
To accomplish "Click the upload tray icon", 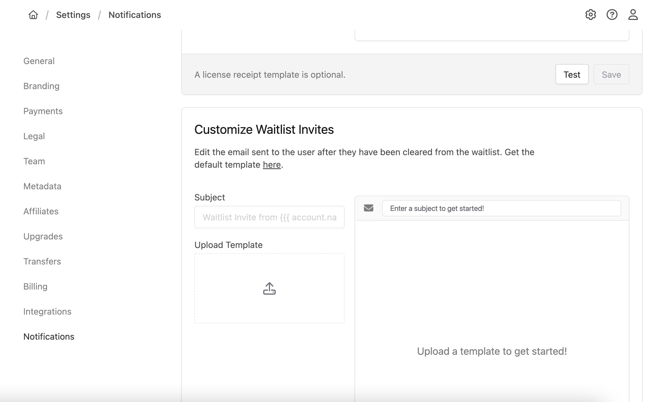I will 269,288.
